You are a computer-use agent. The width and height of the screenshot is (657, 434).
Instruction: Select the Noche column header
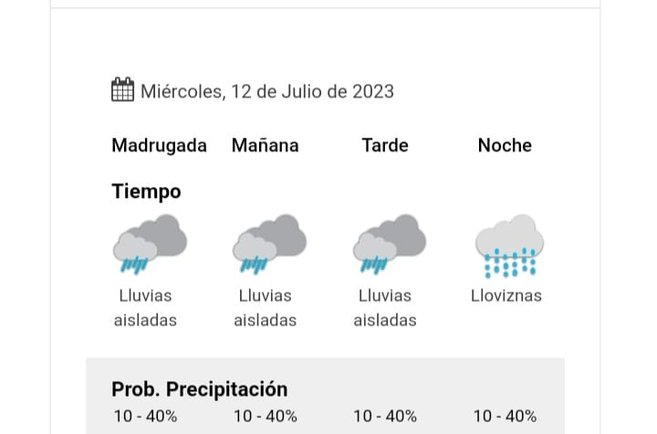(x=505, y=145)
